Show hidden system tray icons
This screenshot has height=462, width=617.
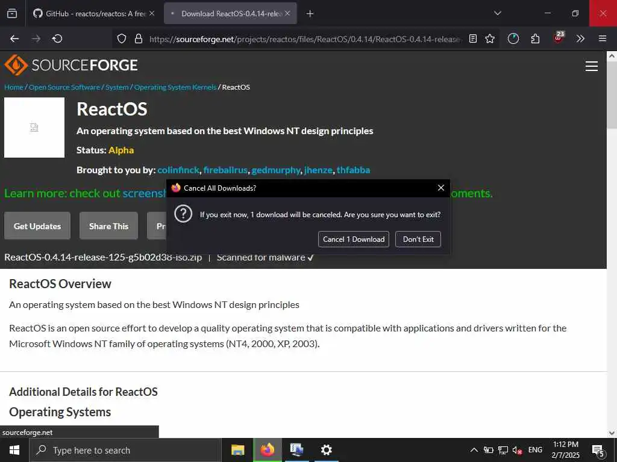(x=474, y=450)
